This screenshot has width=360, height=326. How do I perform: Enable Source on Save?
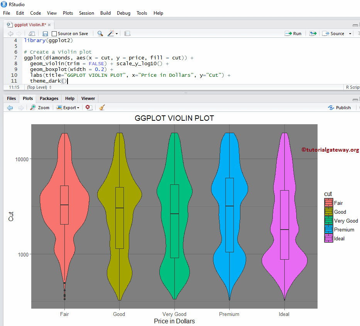(x=54, y=34)
